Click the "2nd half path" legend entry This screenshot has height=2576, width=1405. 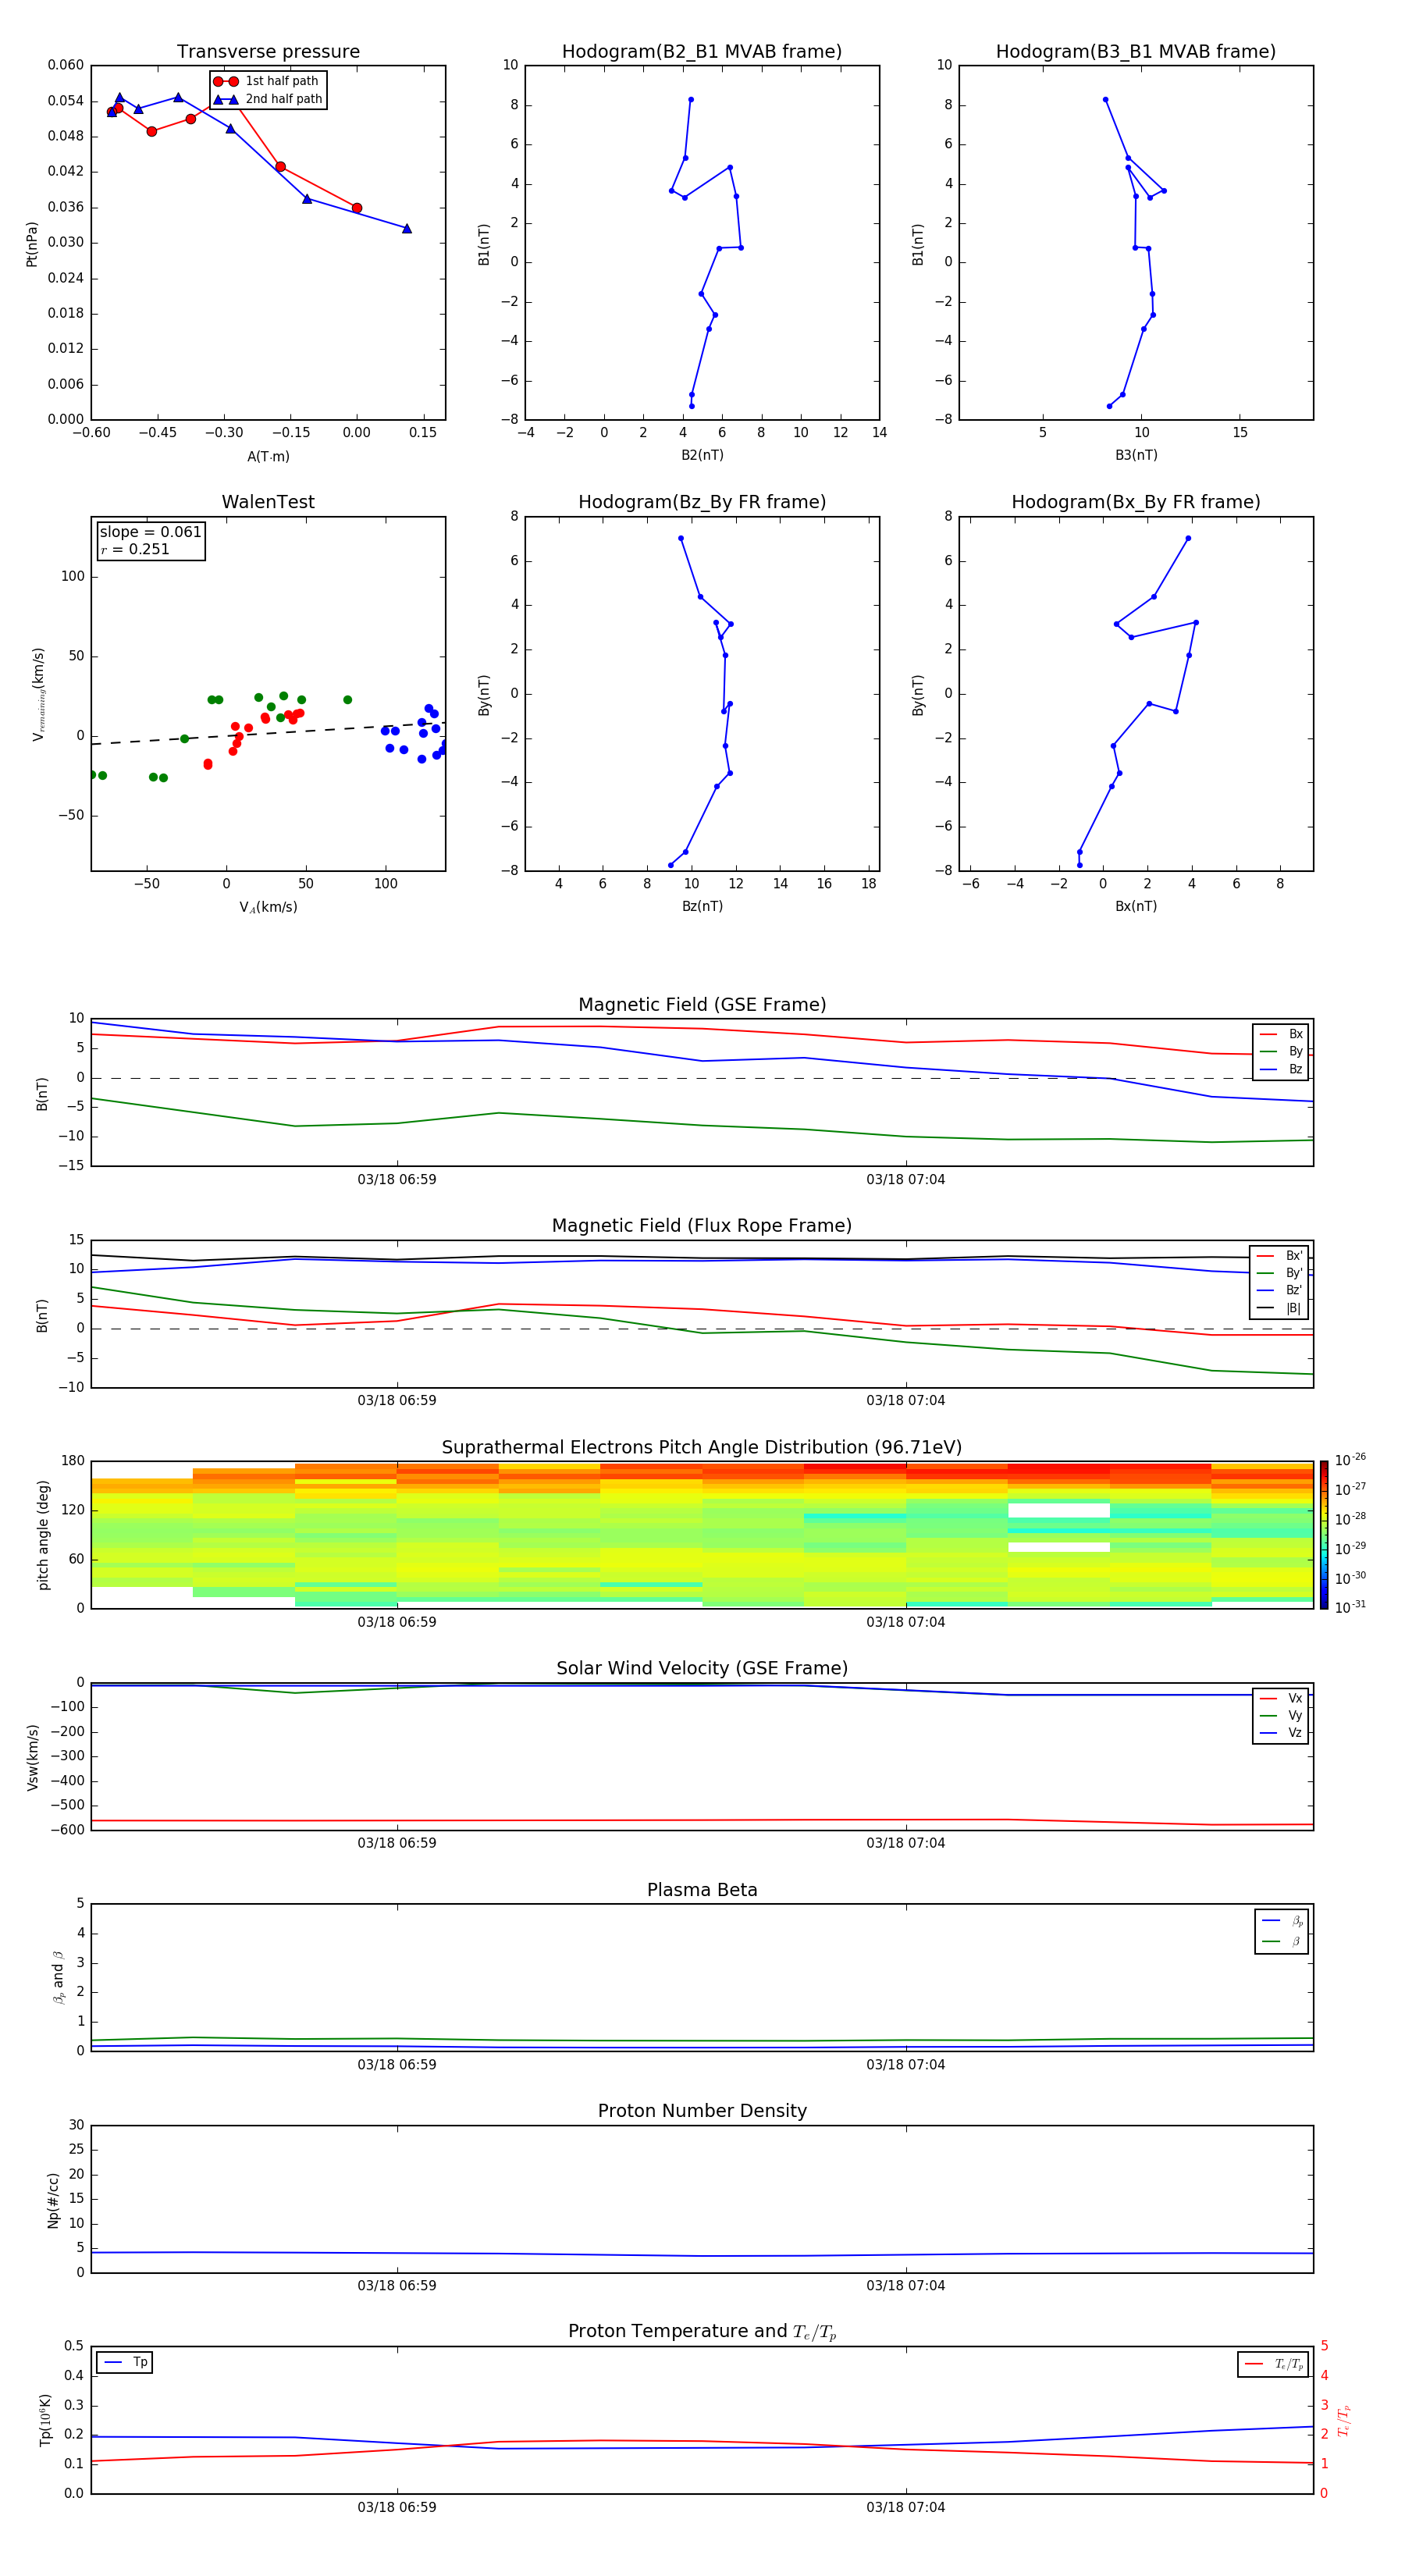268,99
